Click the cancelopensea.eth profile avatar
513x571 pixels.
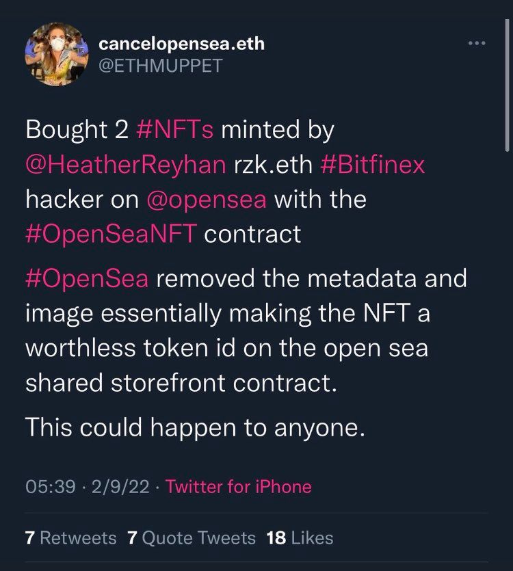pos(56,56)
